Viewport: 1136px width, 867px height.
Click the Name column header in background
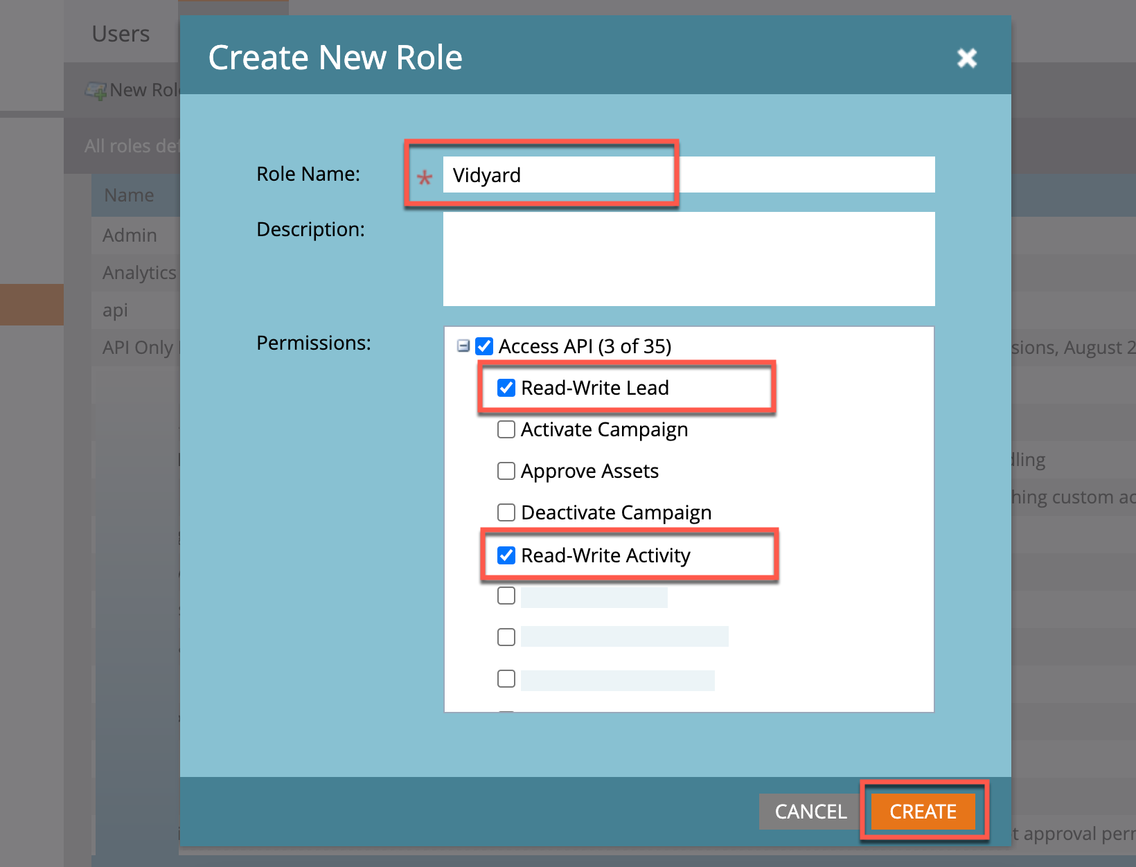click(136, 195)
